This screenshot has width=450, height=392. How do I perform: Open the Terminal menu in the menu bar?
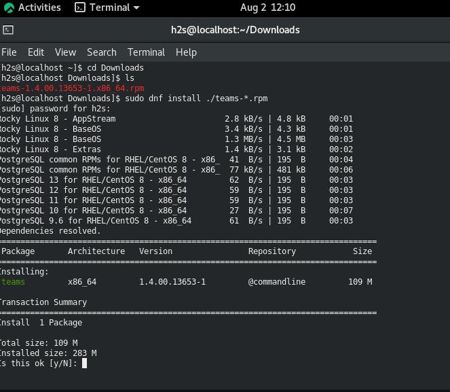tap(146, 52)
